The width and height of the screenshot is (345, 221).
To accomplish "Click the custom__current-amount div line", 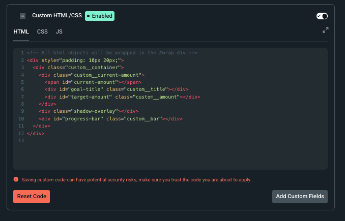I will [92, 75].
